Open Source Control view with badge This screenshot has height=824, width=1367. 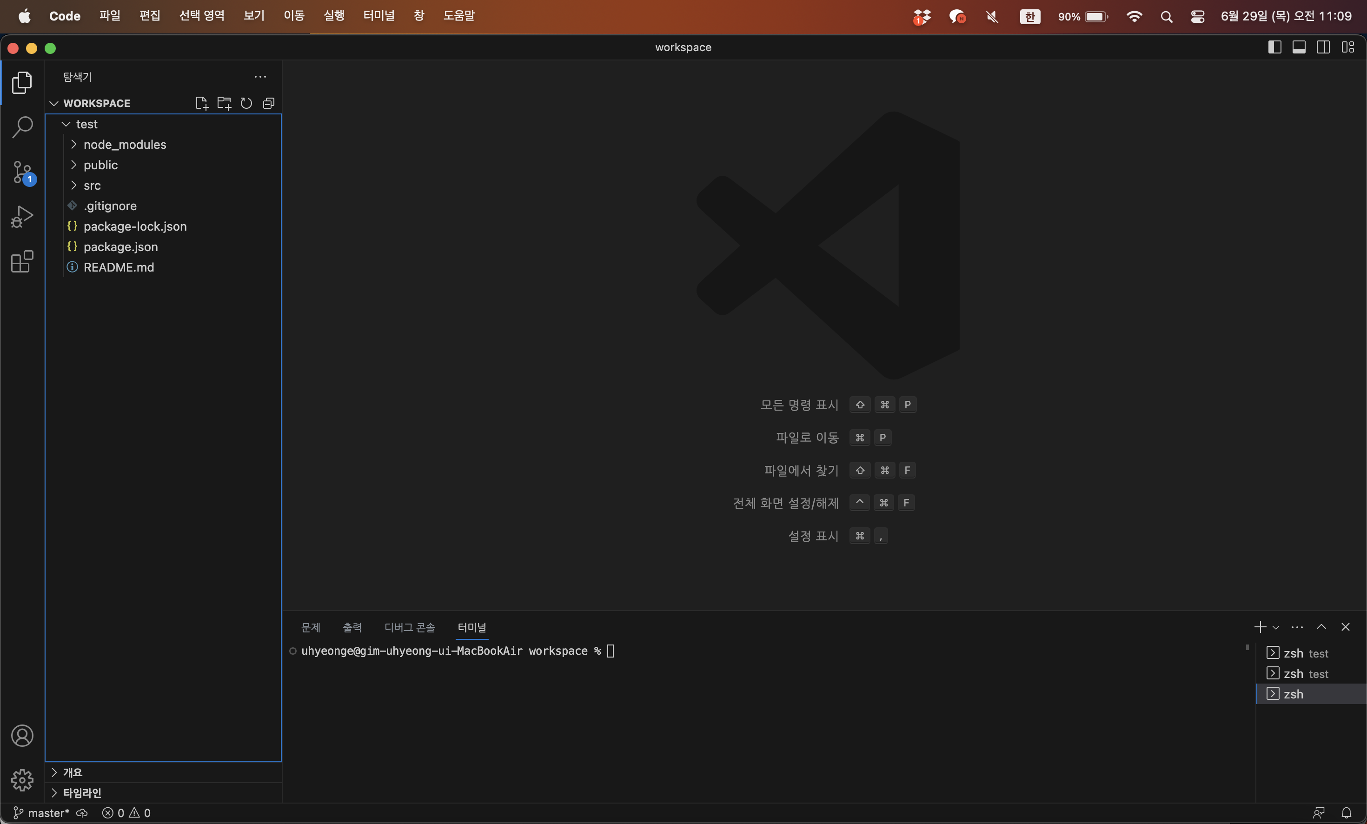pos(22,173)
